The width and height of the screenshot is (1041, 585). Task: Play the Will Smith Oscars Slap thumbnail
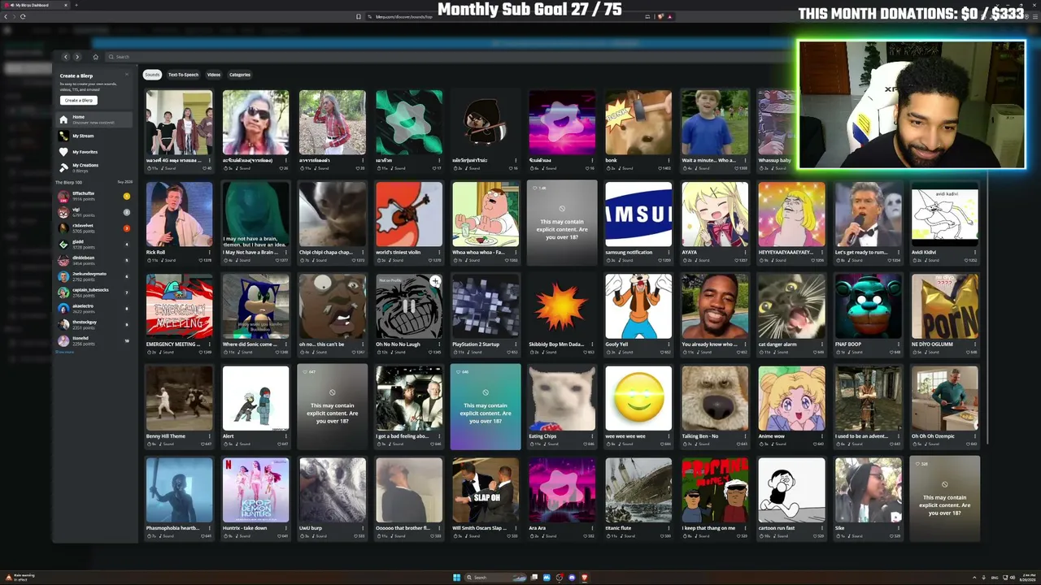coord(486,489)
